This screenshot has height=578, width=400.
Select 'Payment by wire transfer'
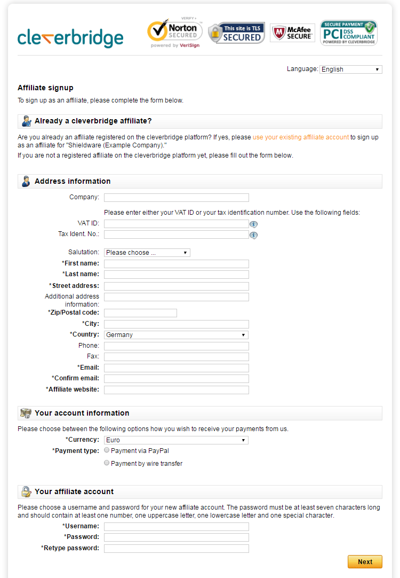coord(106,462)
